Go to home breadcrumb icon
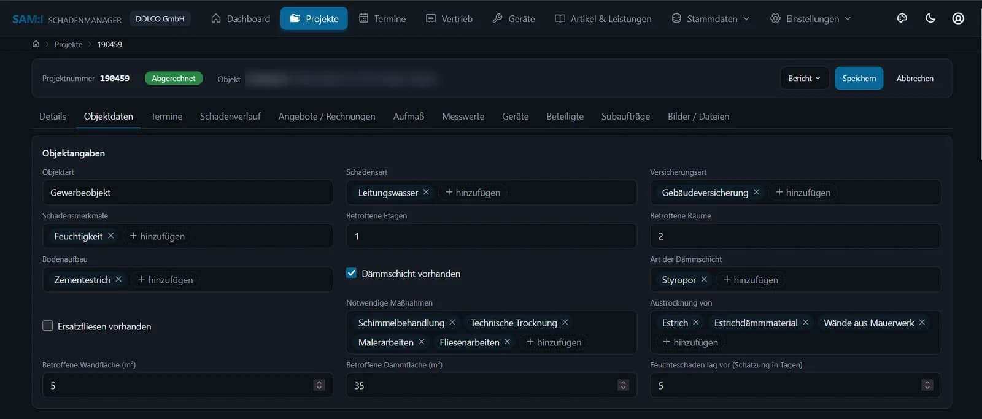This screenshot has height=419, width=982. tap(36, 44)
